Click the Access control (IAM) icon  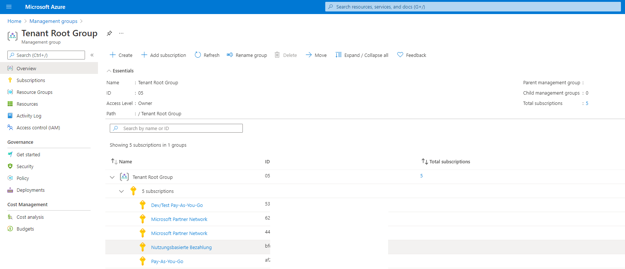pyautogui.click(x=10, y=127)
